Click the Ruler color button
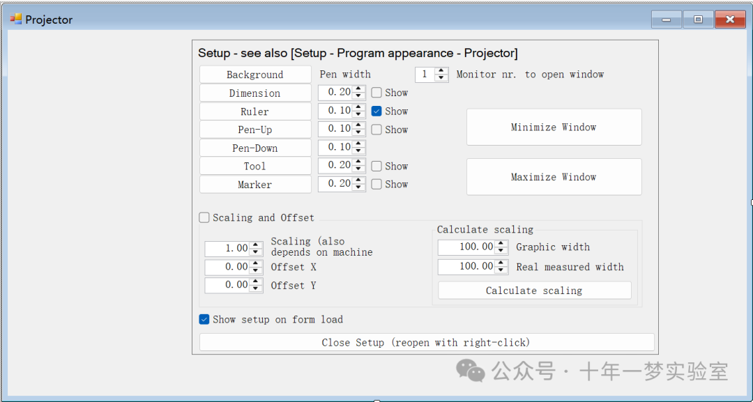753x402 pixels. (255, 111)
